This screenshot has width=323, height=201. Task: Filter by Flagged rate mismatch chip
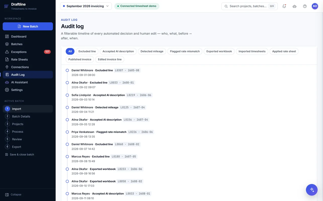pyautogui.click(x=185, y=52)
